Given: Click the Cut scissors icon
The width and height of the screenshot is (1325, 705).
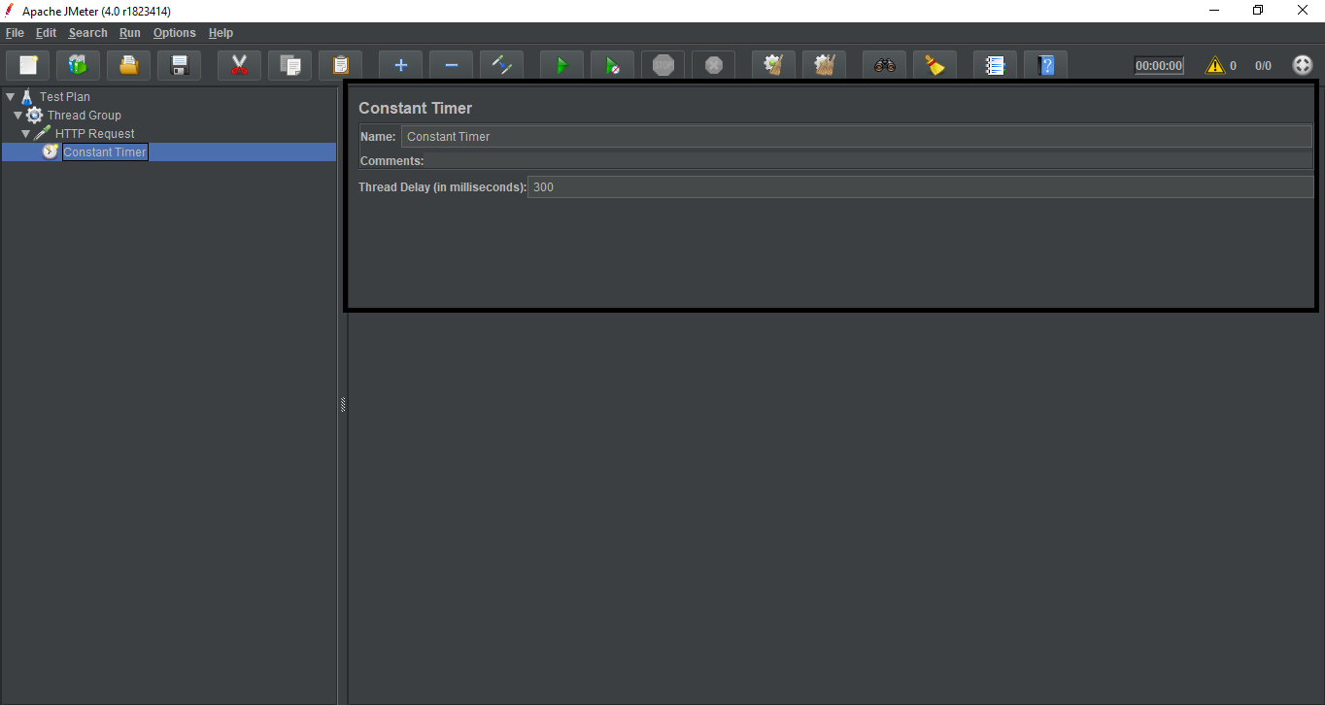Looking at the screenshot, I should [239, 65].
